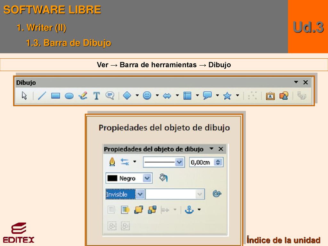
Task: Click the Insert from file image icon
Action: 284,95
